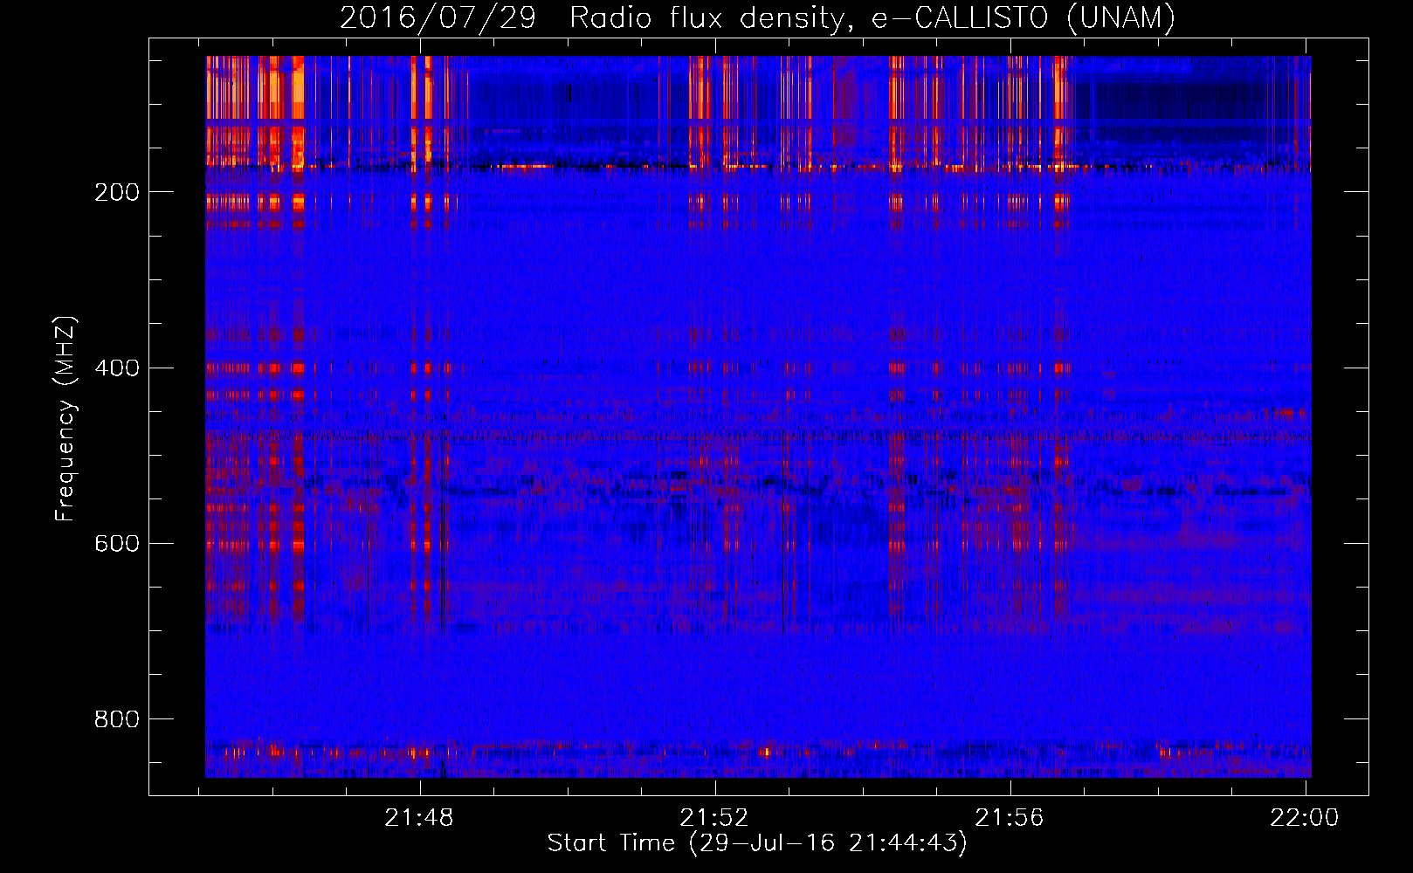Click the 22:00 time tick label

1305,818
